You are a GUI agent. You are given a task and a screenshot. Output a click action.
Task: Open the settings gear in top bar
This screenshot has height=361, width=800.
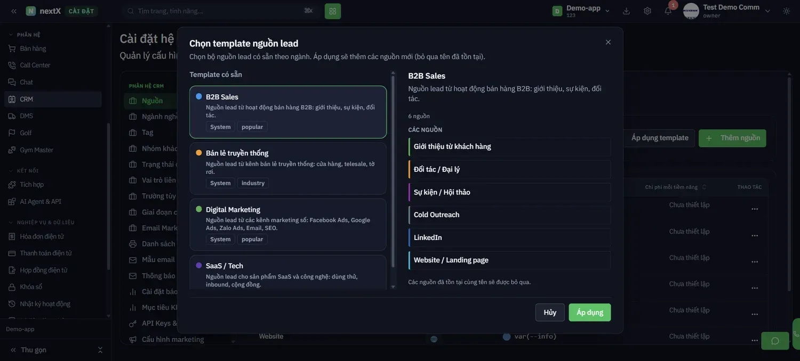(x=647, y=11)
